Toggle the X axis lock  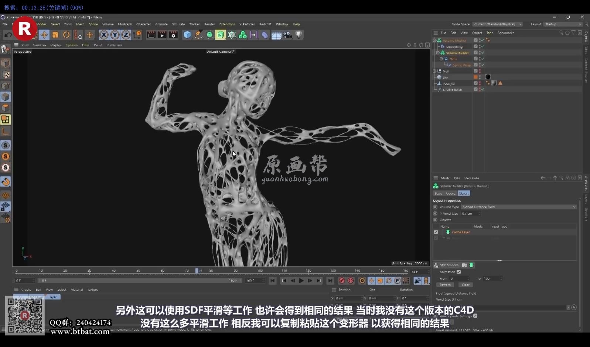104,35
